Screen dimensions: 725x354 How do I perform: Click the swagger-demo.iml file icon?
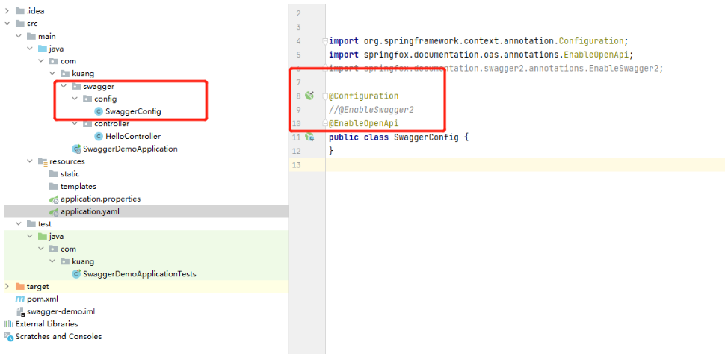[20, 311]
